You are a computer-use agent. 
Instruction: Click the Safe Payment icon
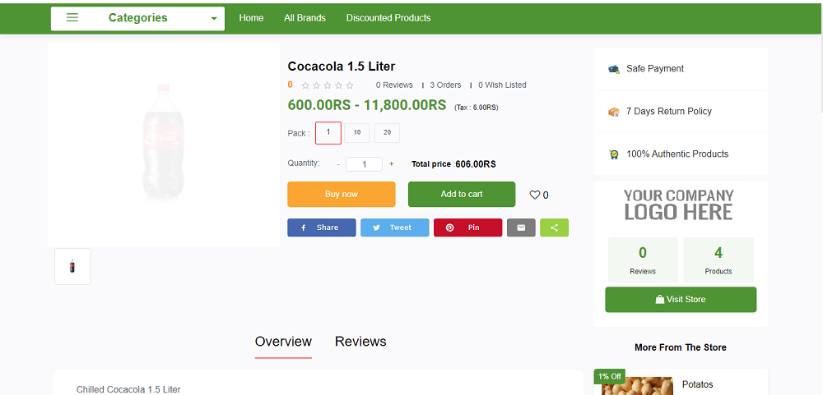pos(614,69)
